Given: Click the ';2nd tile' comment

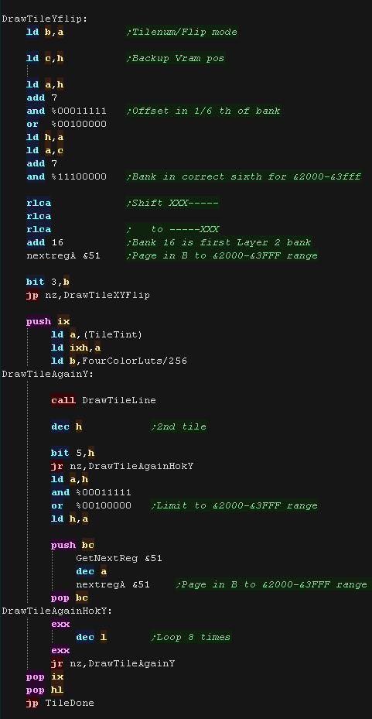Looking at the screenshot, I should point(178,427).
